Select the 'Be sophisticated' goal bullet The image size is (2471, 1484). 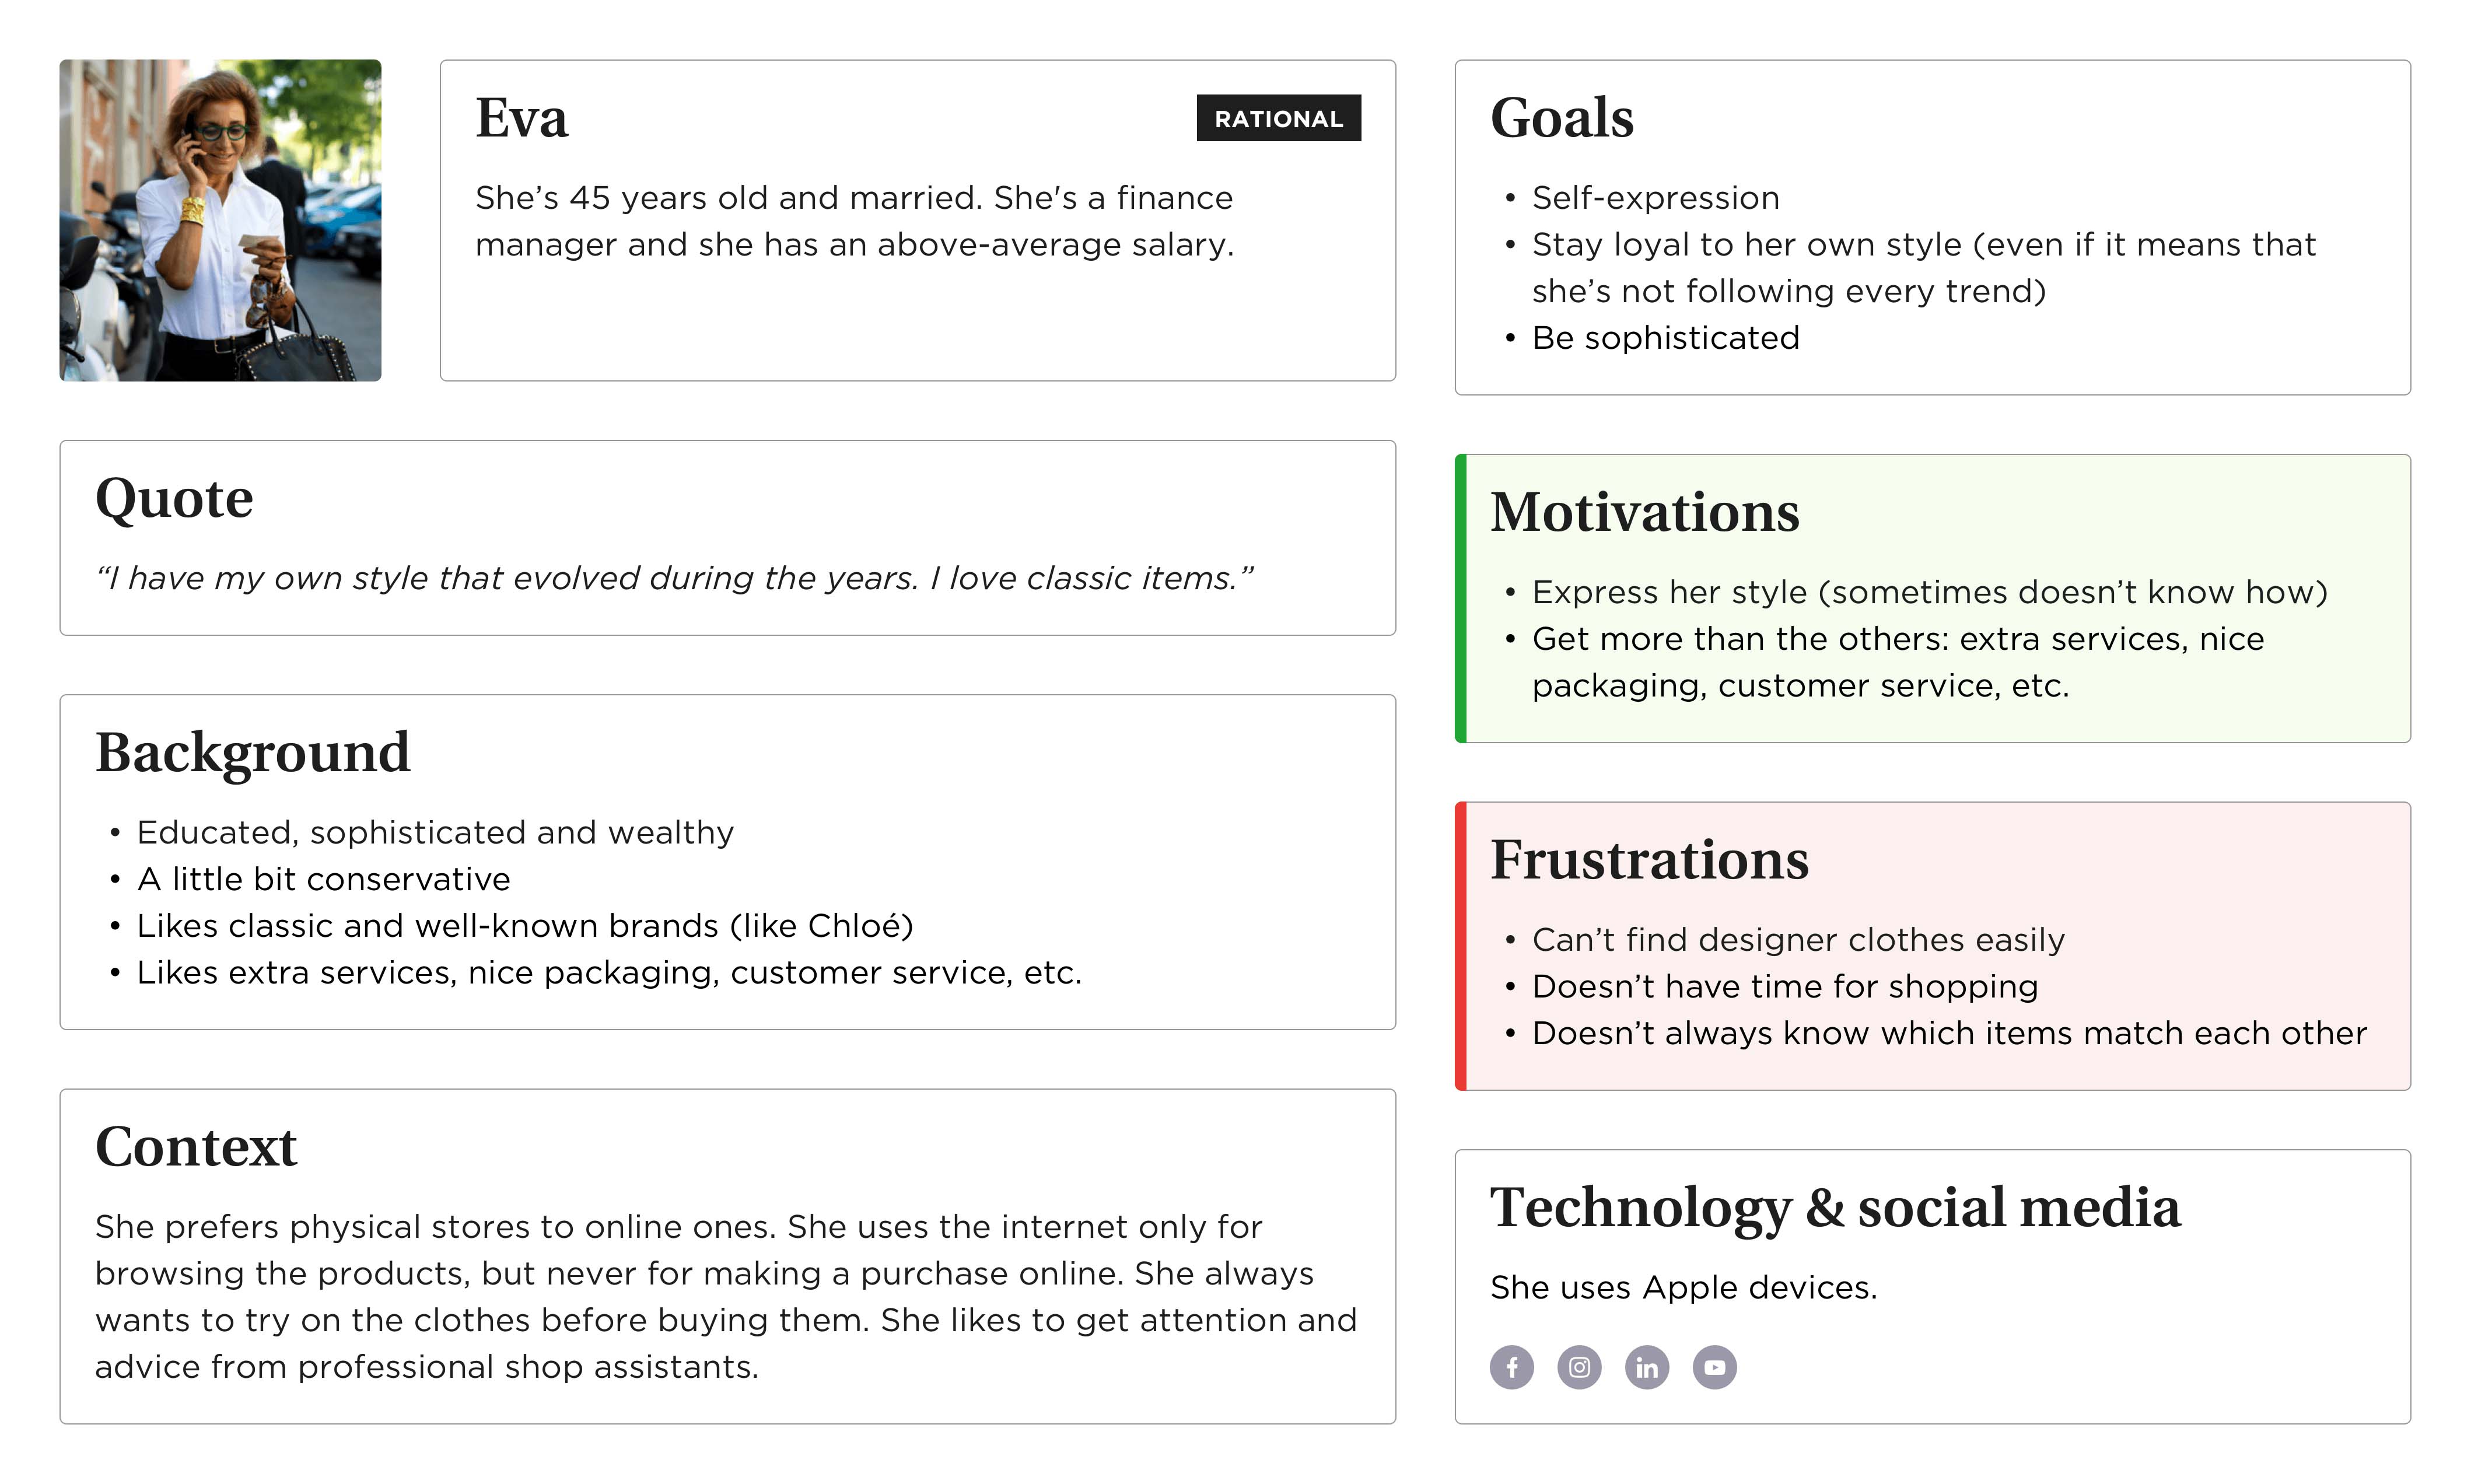coord(1665,338)
